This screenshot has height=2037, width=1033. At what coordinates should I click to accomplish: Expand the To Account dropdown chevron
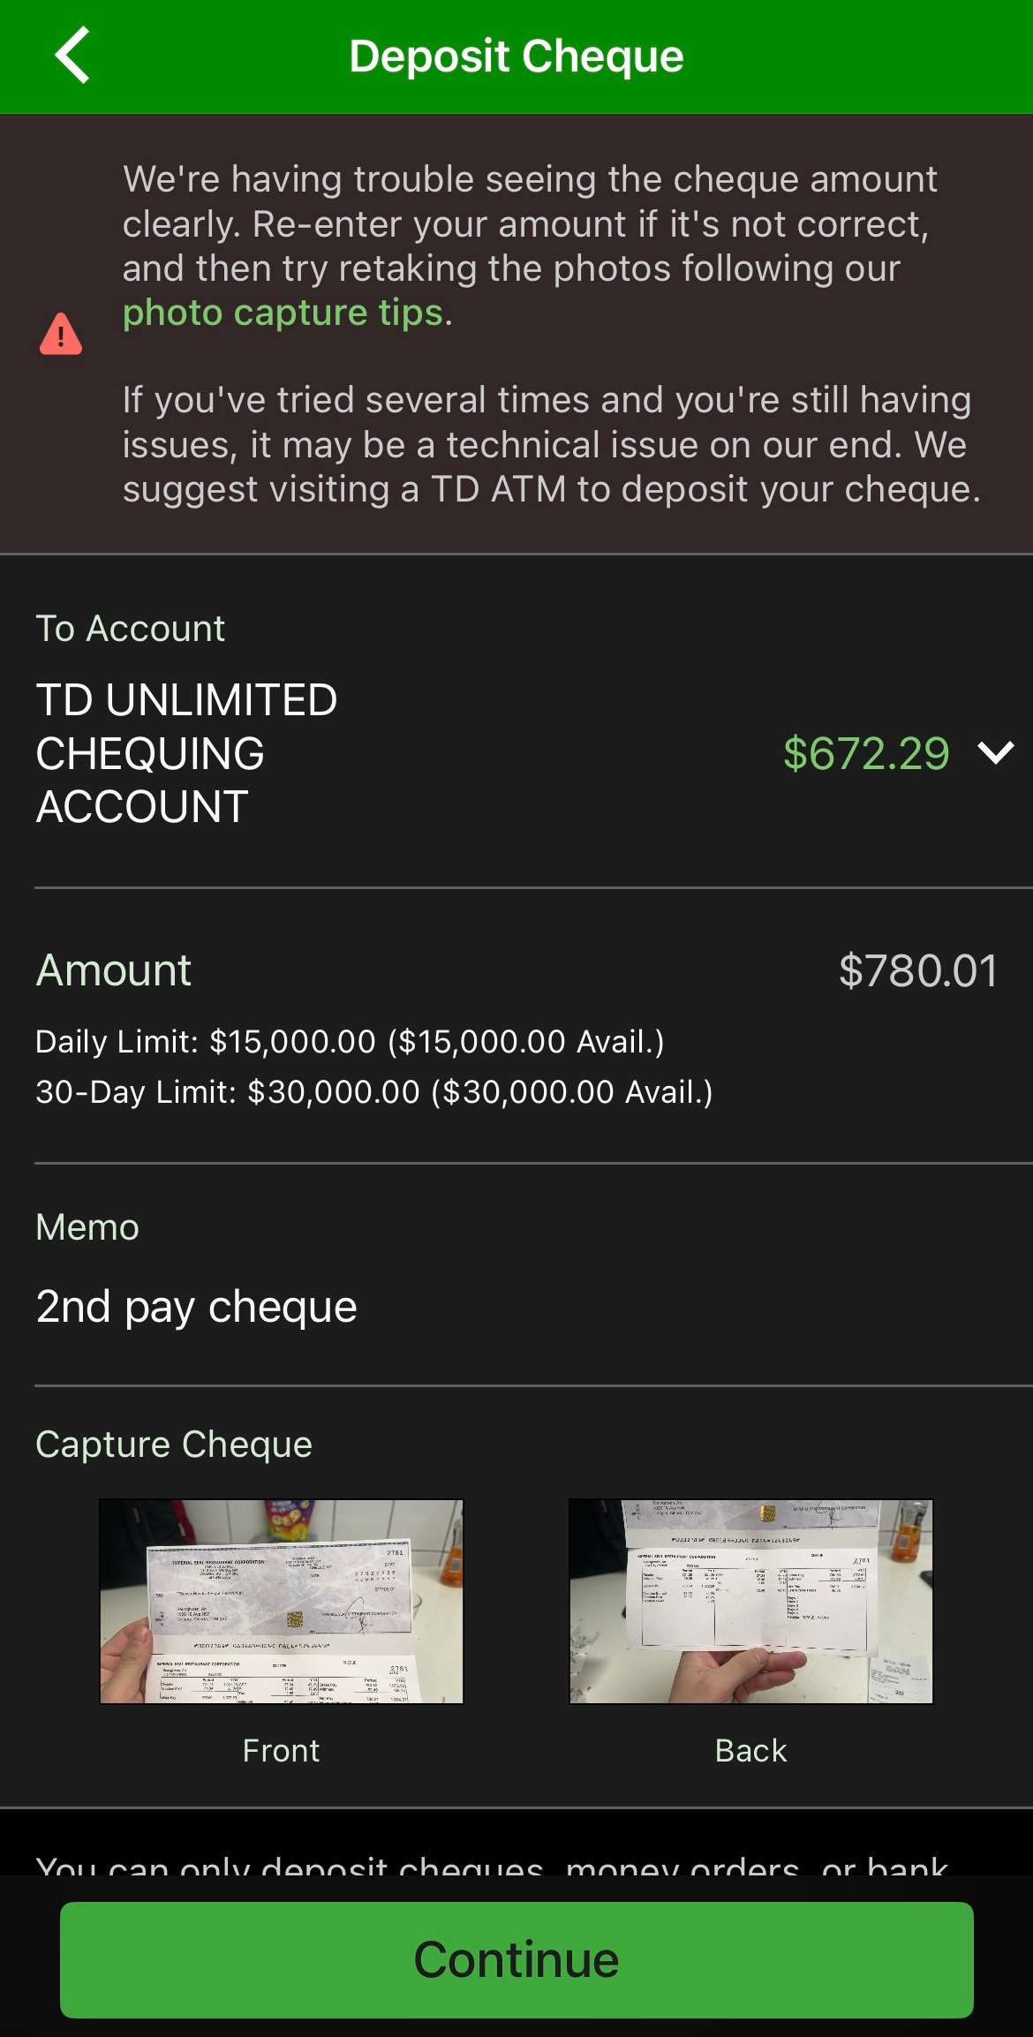click(x=995, y=753)
